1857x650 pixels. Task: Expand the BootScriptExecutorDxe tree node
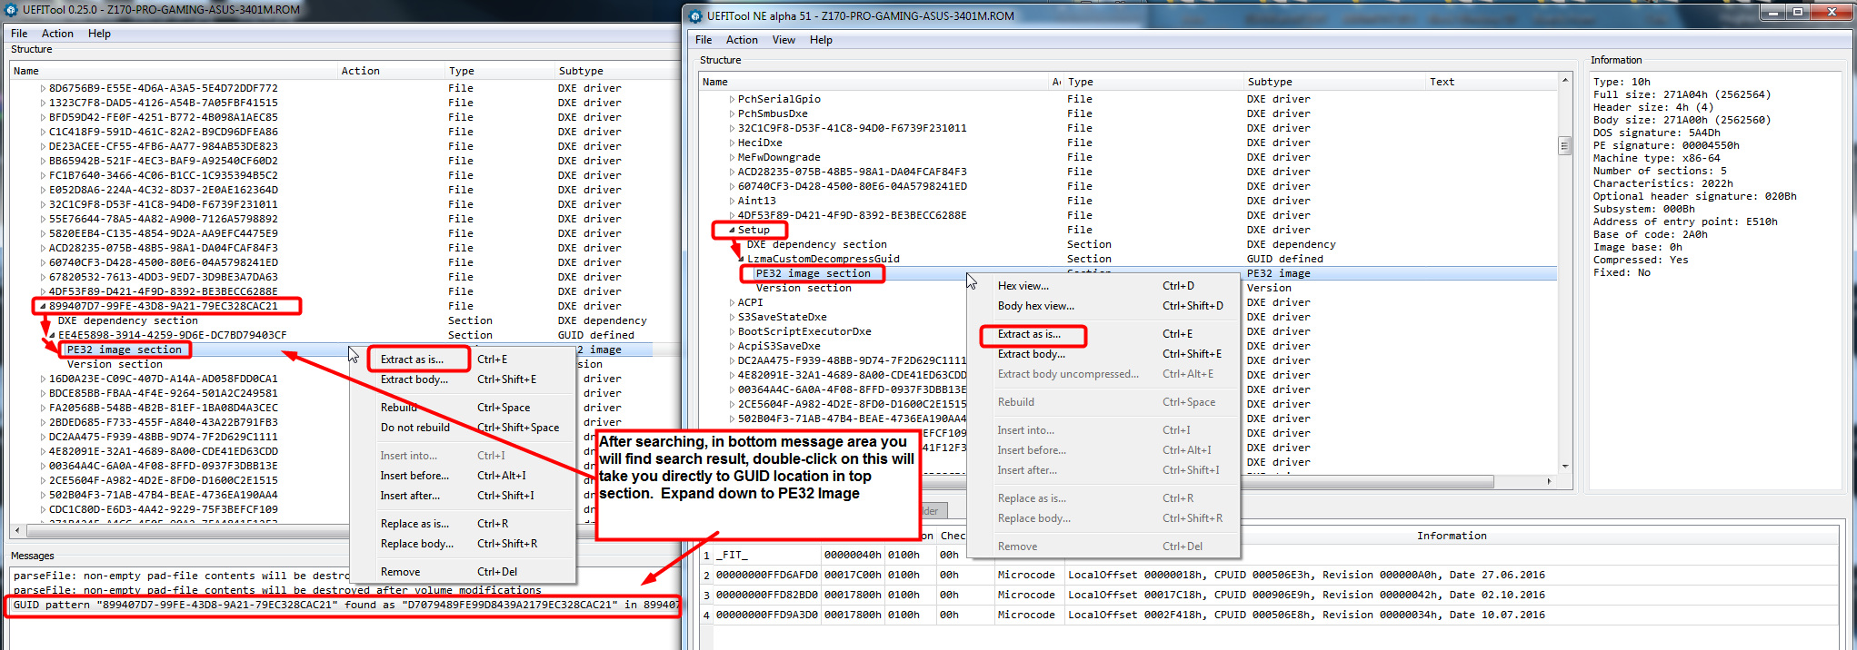click(732, 331)
